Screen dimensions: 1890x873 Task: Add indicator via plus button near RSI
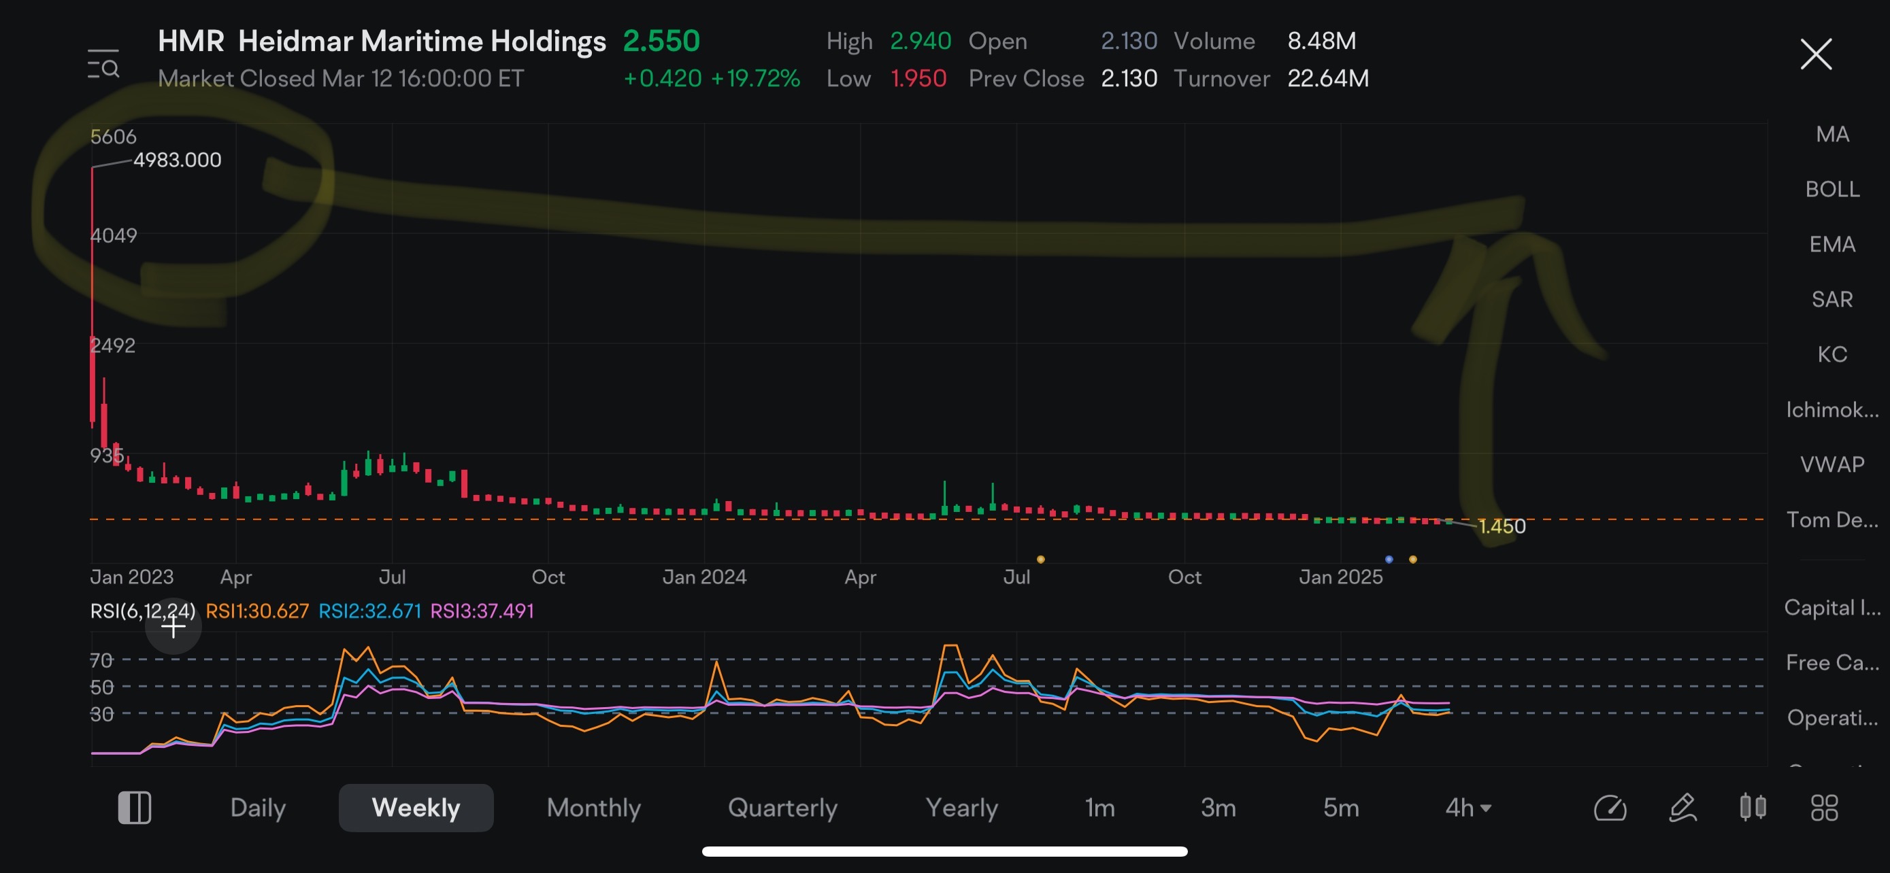coord(173,627)
